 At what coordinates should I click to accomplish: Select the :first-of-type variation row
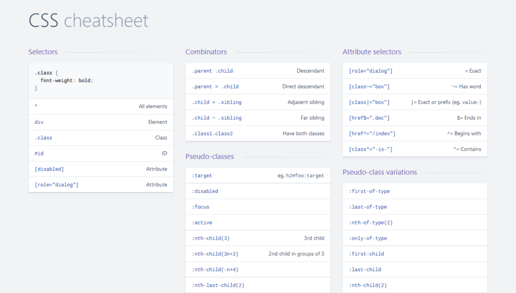tap(415, 191)
